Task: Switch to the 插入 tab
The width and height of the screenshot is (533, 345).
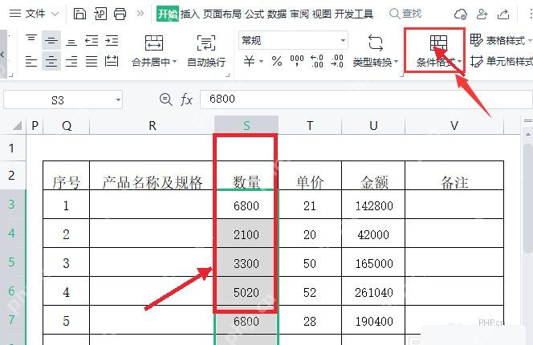Action: click(190, 14)
